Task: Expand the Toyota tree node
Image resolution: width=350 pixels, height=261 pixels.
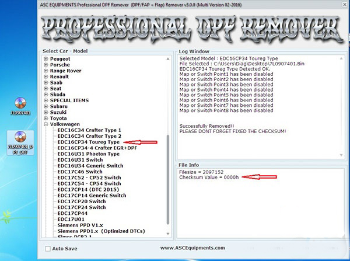Action: pos(45,118)
